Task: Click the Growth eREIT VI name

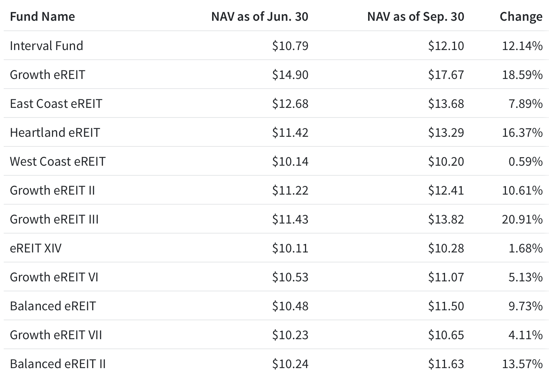Action: pyautogui.click(x=54, y=277)
